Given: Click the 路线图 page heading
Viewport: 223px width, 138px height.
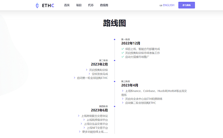Looking at the screenshot, I should pyautogui.click(x=114, y=23).
